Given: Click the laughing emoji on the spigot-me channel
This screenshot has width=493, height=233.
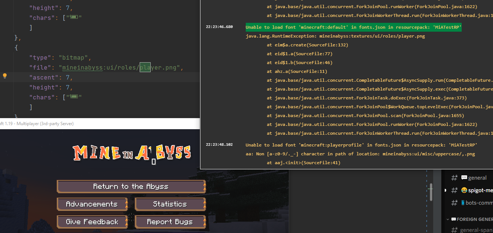Looking at the screenshot, I should [464, 190].
